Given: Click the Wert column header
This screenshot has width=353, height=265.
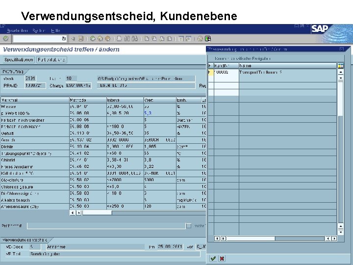Looking at the screenshot, I should tap(160, 100).
